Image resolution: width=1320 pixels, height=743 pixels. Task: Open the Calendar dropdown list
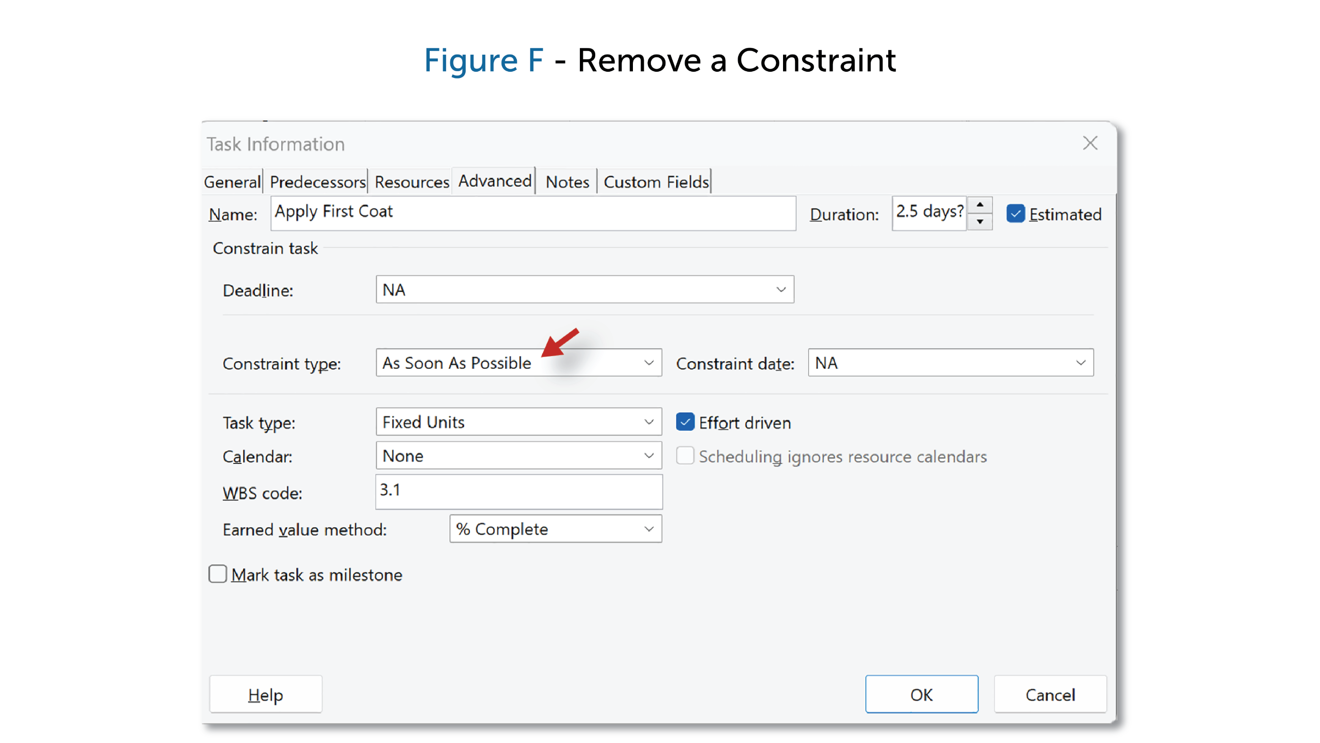pyautogui.click(x=648, y=456)
